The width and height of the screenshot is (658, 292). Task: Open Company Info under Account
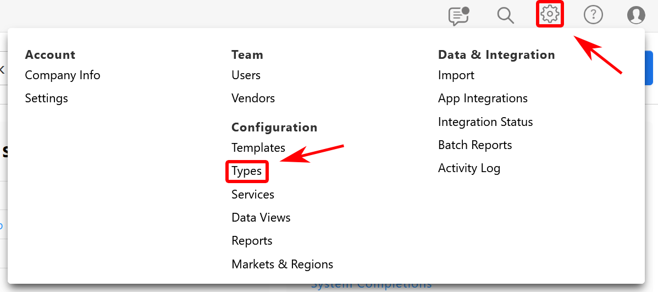click(x=63, y=75)
